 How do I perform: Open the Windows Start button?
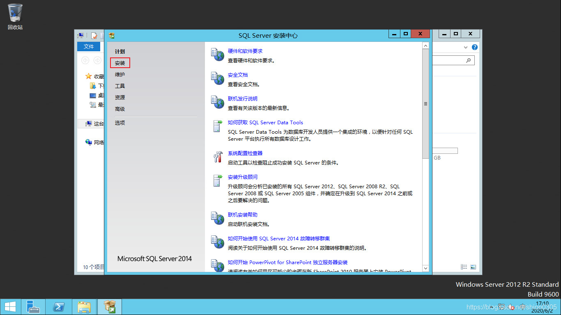(10, 307)
